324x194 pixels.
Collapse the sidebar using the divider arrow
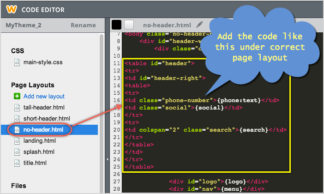(x=108, y=158)
